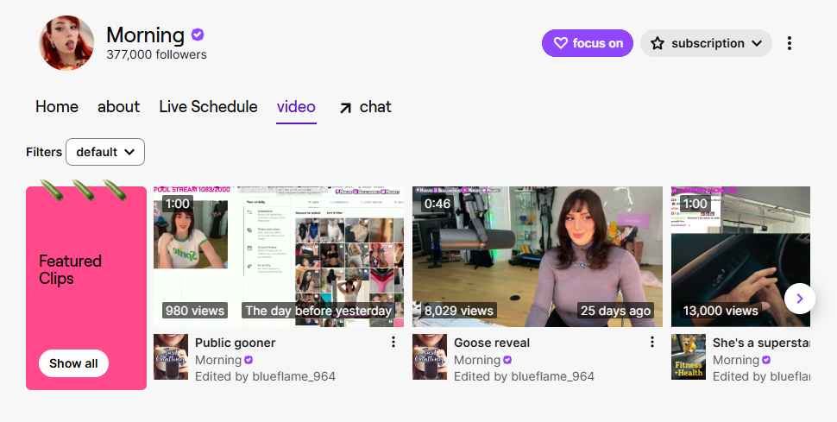Image resolution: width=837 pixels, height=422 pixels.
Task: Play the Goose reveal clip thumbnail
Action: (537, 256)
